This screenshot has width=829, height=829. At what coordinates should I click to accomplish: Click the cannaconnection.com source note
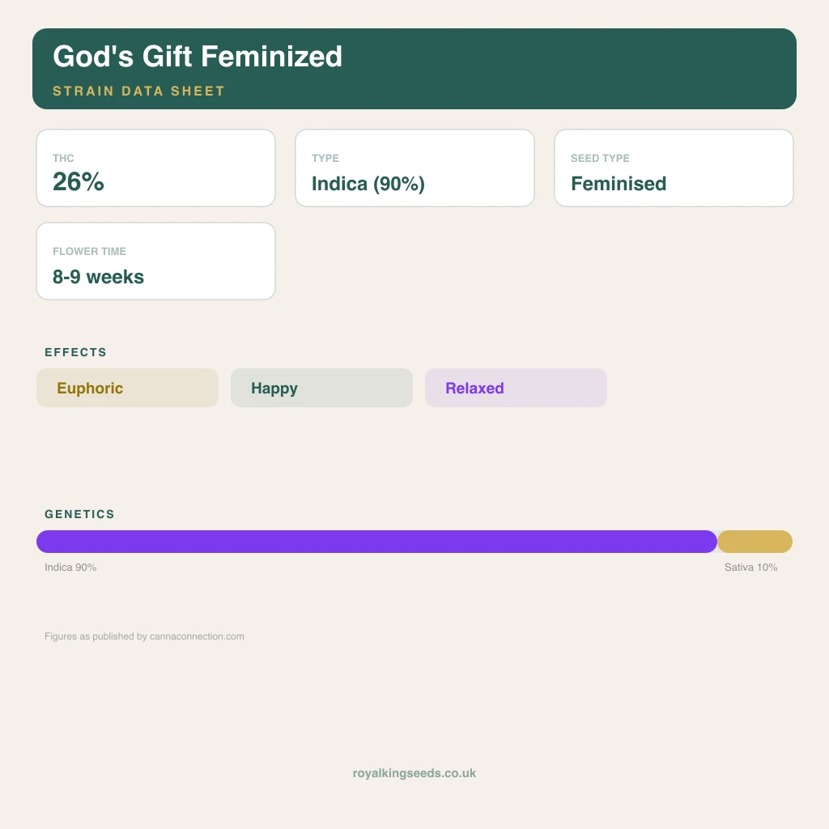(x=144, y=636)
